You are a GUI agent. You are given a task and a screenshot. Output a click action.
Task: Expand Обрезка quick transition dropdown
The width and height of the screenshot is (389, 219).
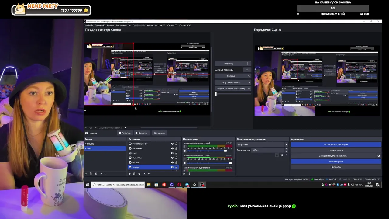point(249,76)
